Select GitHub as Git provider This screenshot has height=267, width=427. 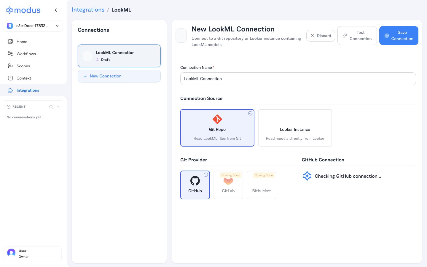click(x=195, y=185)
